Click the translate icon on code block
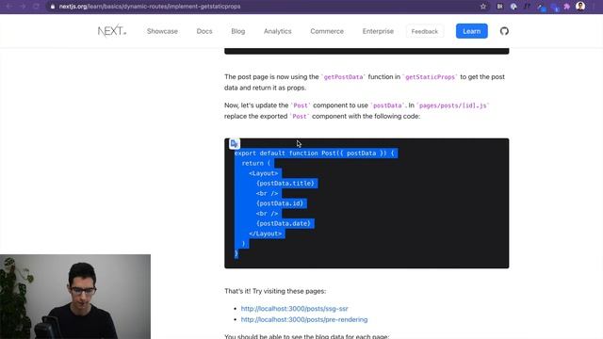This screenshot has width=603, height=339. coord(234,144)
